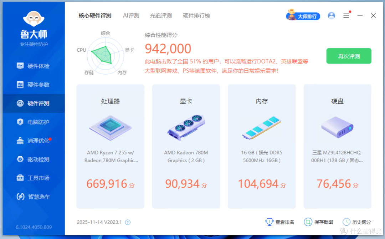
Task: Click the AMD Radeon 780M Graphics text
Action: 186,157
